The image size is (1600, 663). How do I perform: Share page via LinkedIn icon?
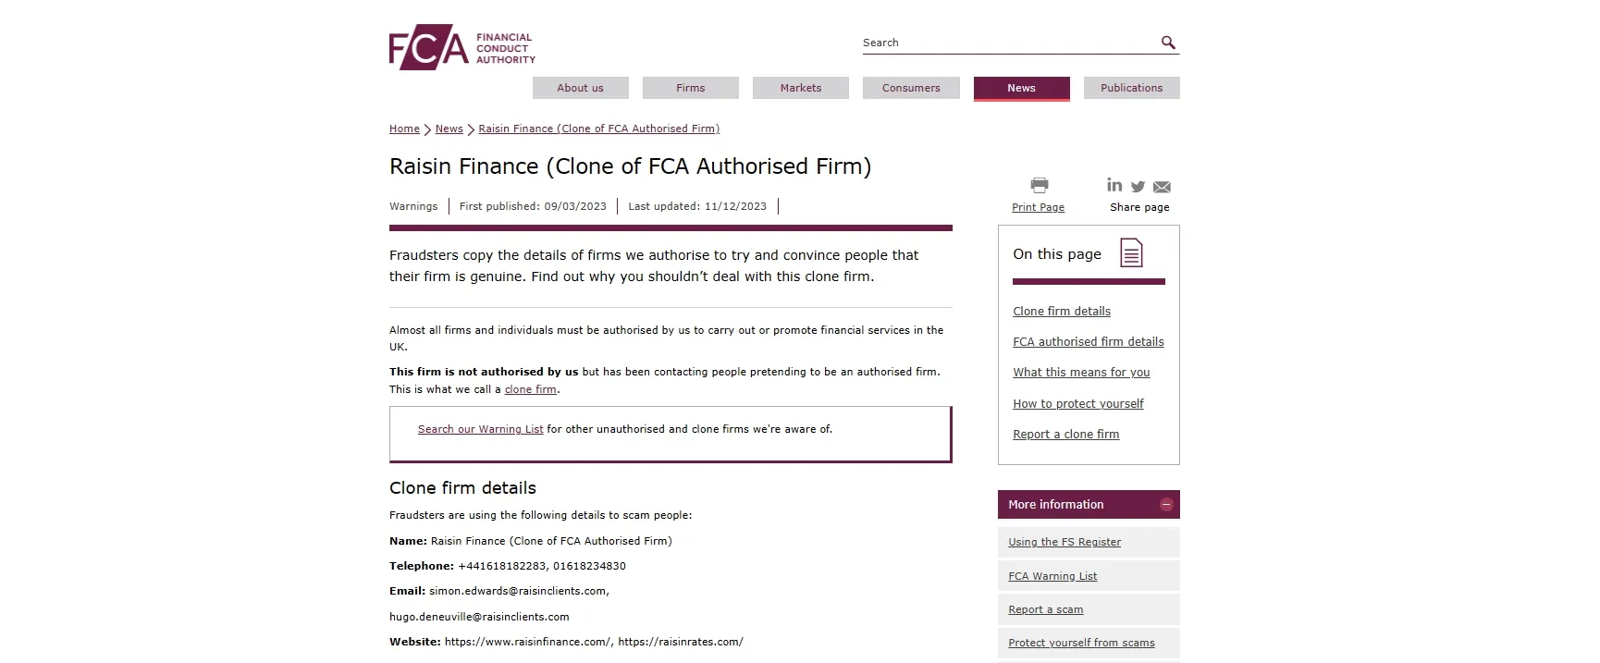point(1114,185)
